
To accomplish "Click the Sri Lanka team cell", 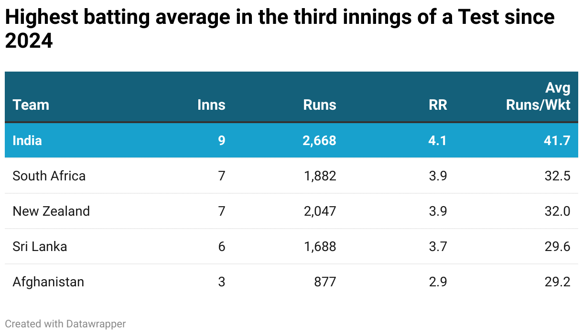I will (x=40, y=246).
